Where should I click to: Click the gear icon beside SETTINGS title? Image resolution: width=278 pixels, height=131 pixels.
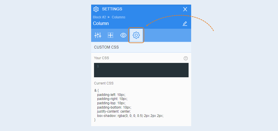pyautogui.click(x=96, y=9)
